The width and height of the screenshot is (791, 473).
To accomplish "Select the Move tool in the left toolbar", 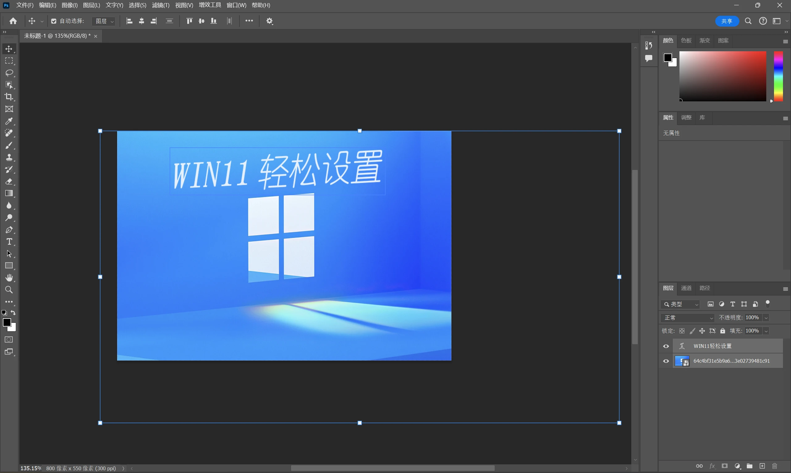I will [9, 49].
